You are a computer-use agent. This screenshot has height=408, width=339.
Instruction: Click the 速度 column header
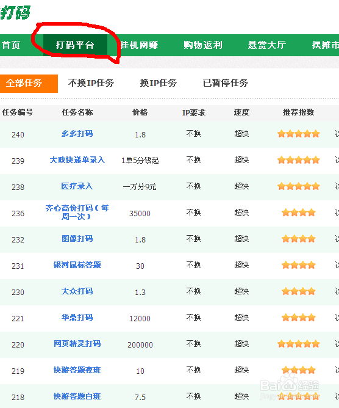(x=241, y=112)
